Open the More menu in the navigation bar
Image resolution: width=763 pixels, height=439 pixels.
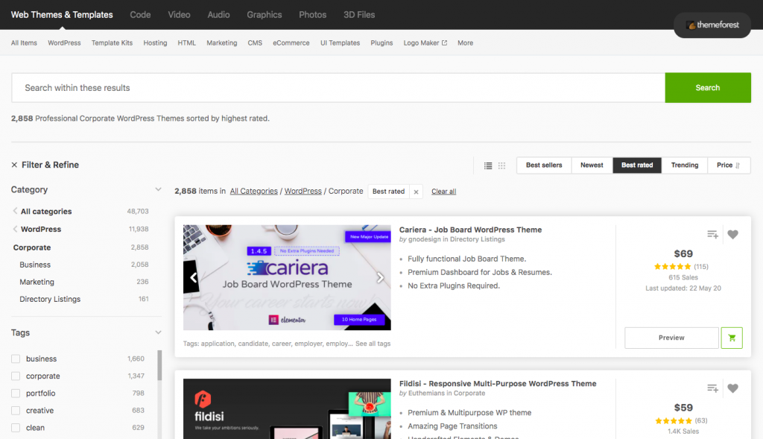tap(465, 42)
